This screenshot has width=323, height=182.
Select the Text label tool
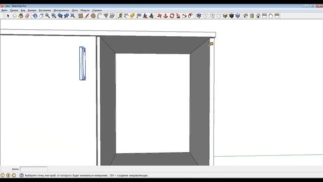tap(139, 16)
